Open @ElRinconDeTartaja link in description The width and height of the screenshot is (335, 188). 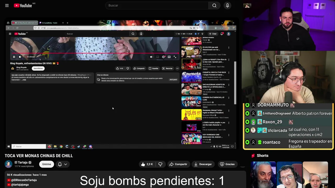tap(24, 180)
